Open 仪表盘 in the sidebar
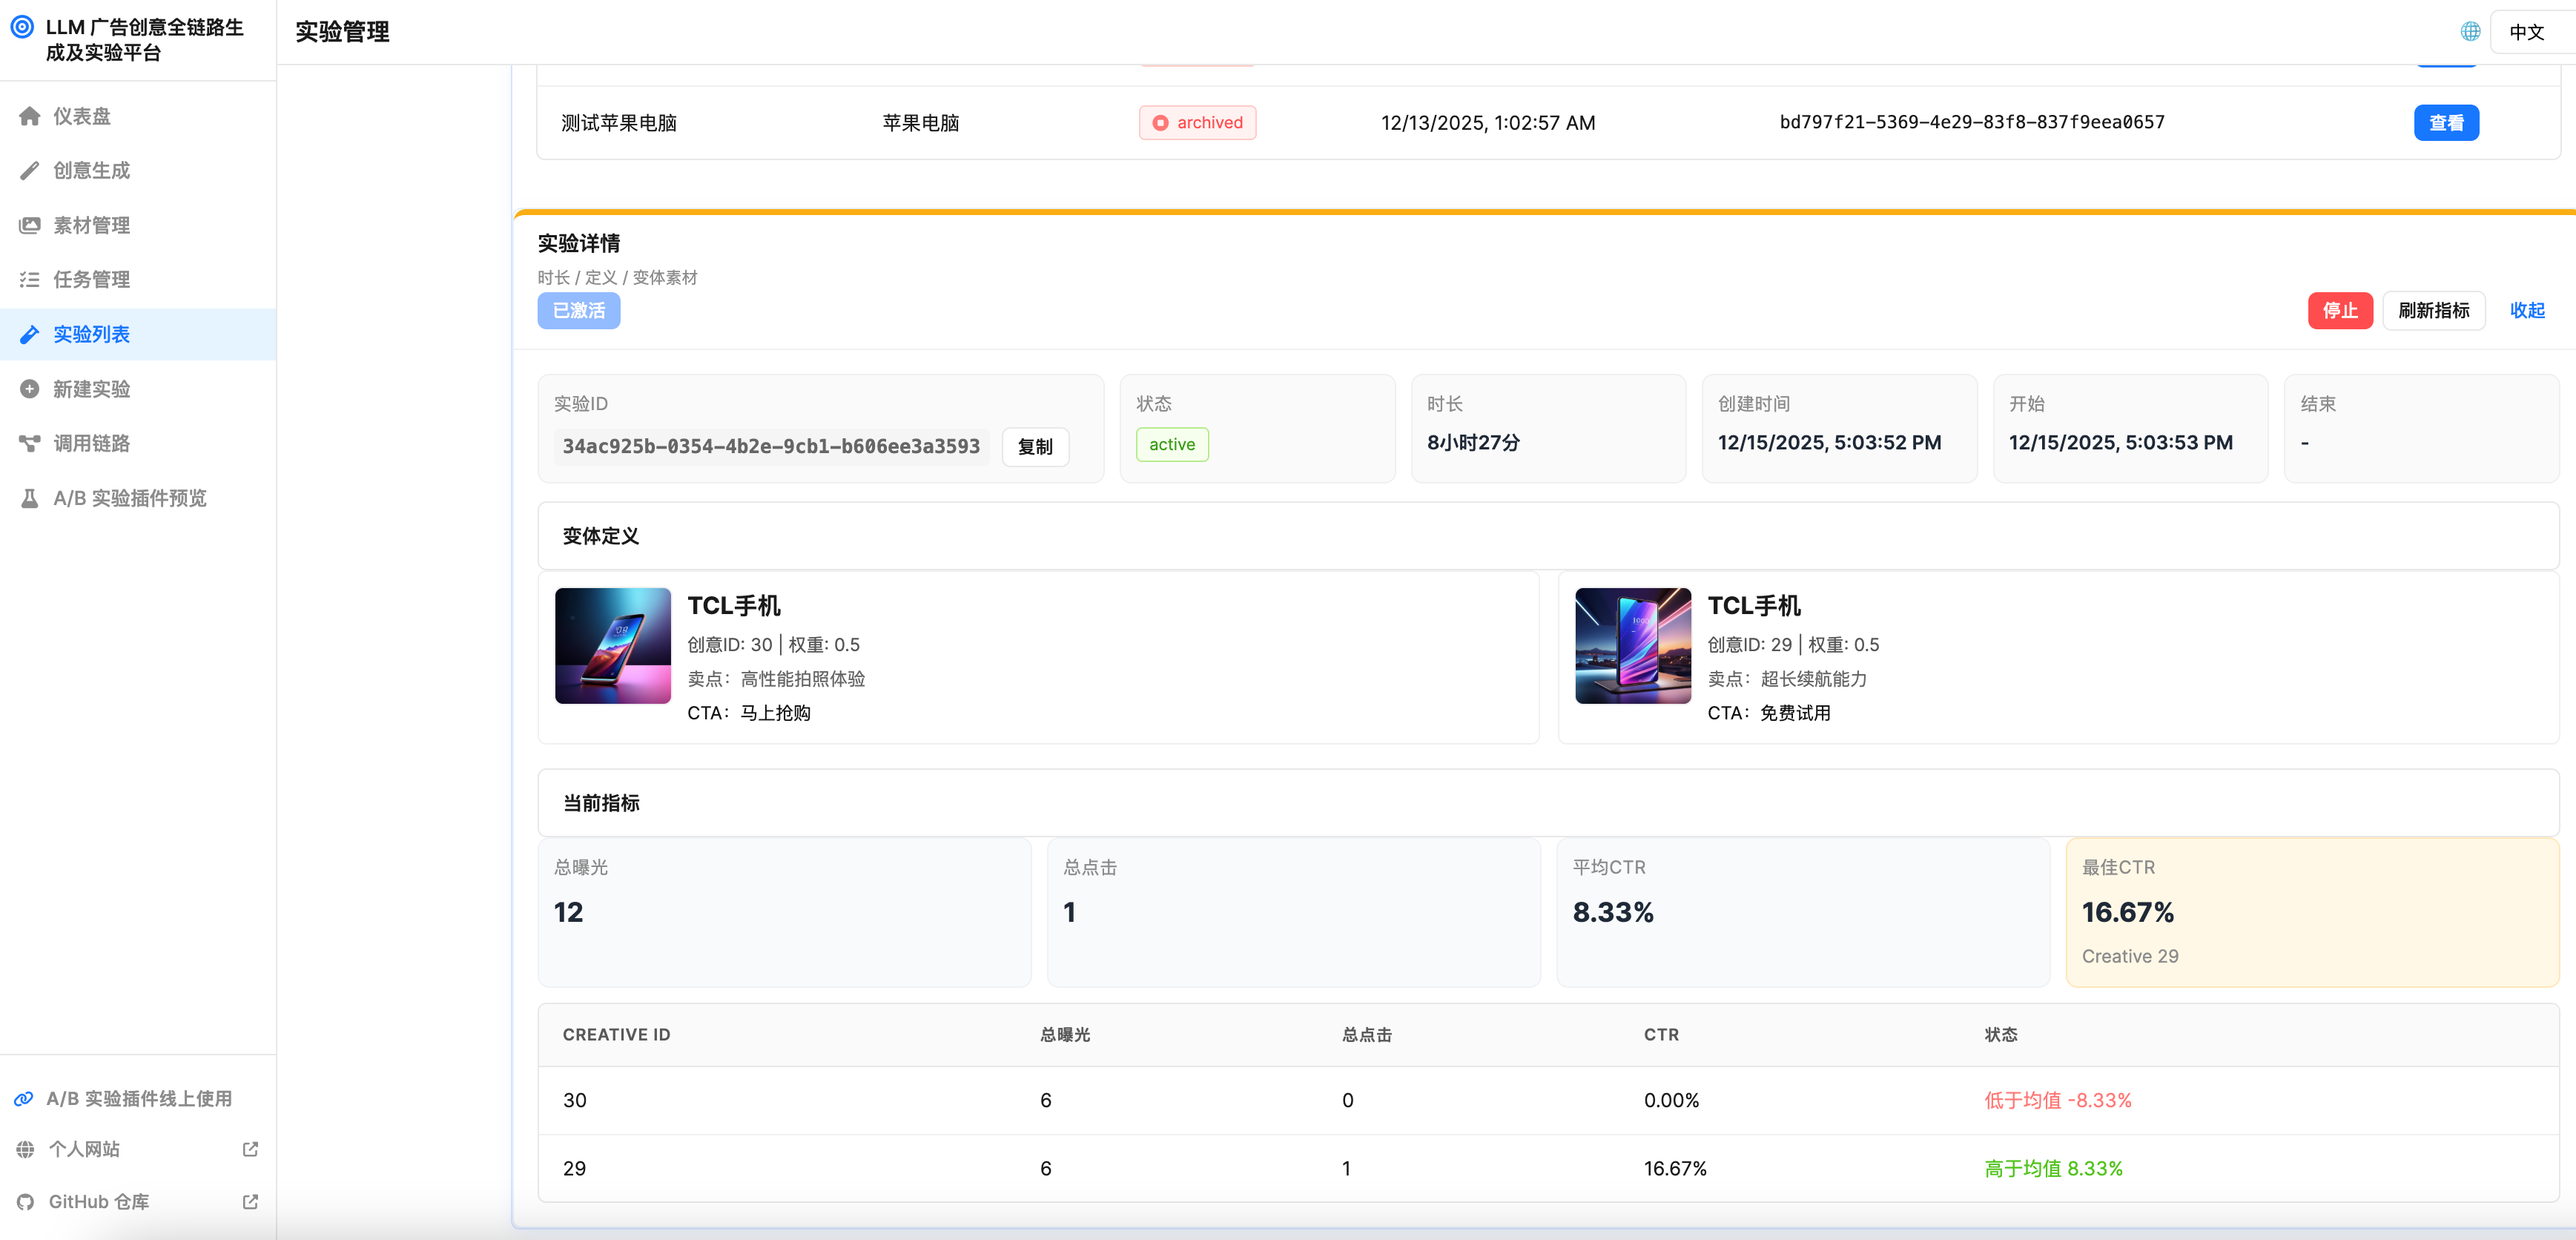 coord(138,116)
